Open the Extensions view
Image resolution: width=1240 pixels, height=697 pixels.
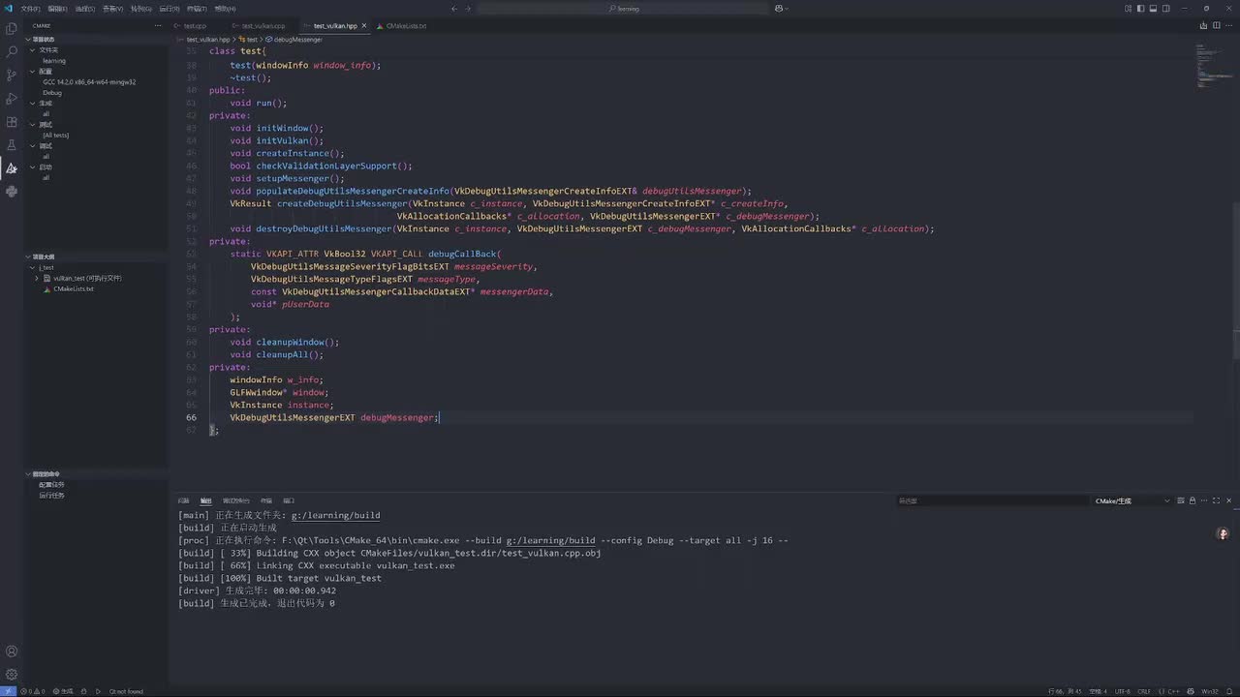12,122
